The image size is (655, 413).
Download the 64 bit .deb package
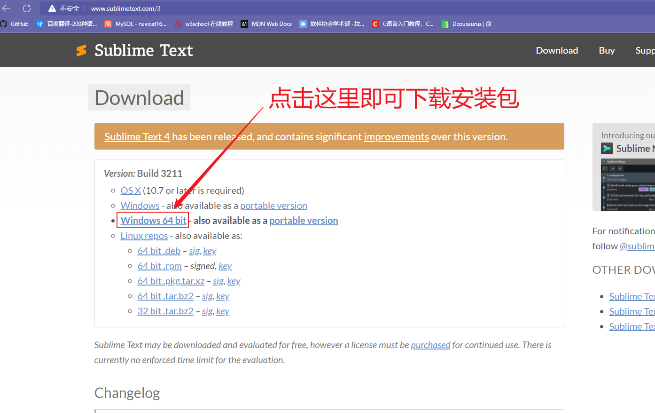[x=159, y=251]
